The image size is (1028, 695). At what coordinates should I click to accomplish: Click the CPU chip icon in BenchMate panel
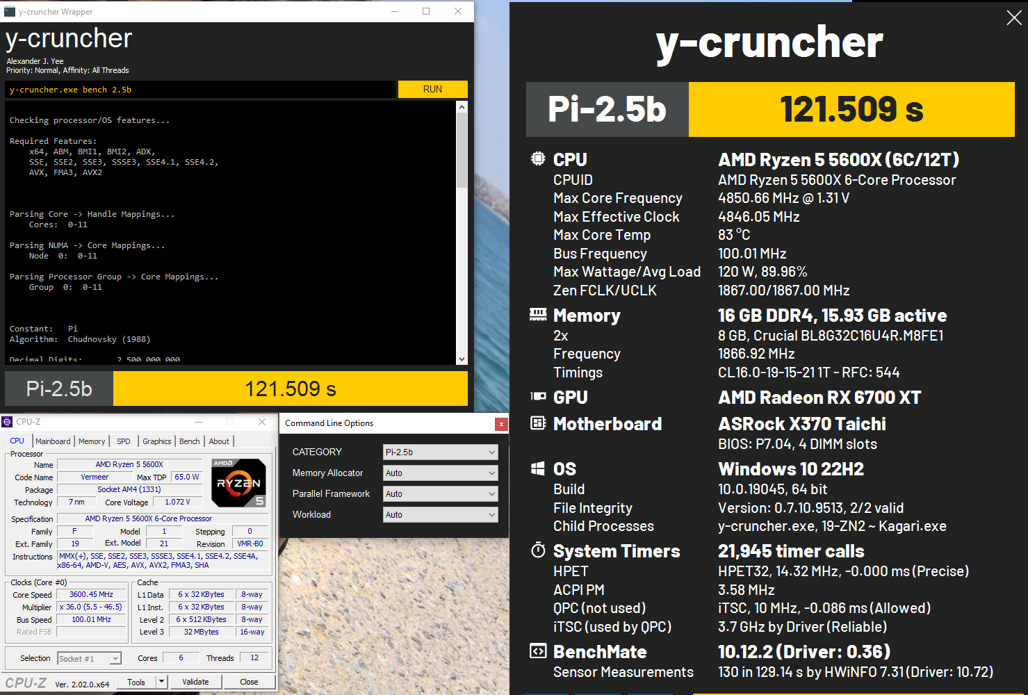click(538, 158)
